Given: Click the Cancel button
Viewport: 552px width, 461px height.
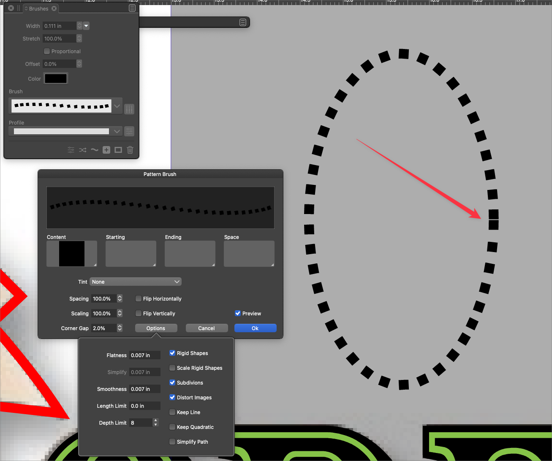Looking at the screenshot, I should click(207, 328).
